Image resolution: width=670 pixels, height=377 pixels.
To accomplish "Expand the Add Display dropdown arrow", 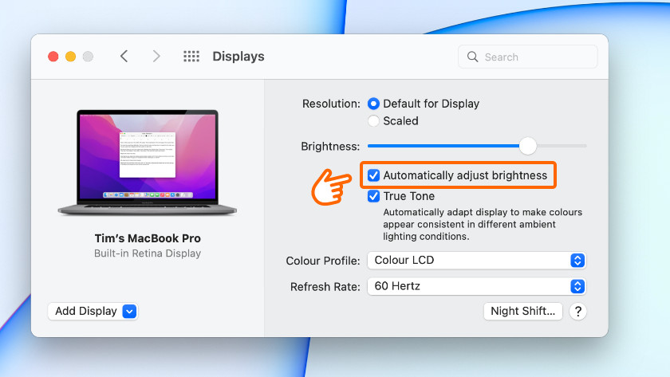I will 130,312.
